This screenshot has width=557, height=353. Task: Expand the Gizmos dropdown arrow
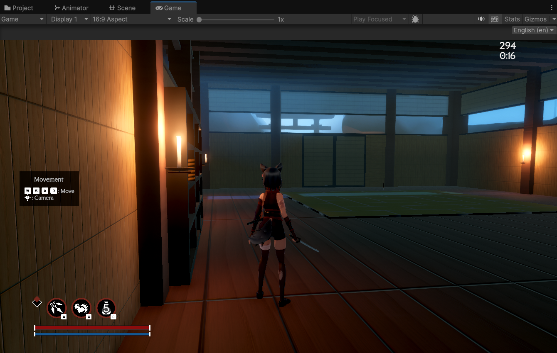click(x=554, y=19)
